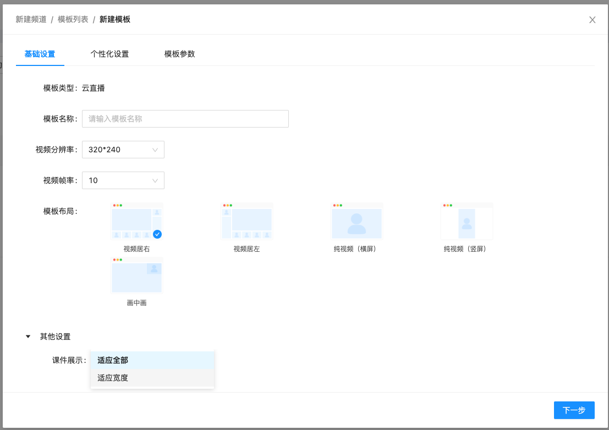Click the 模板名称 input field
This screenshot has width=609, height=430.
point(185,118)
